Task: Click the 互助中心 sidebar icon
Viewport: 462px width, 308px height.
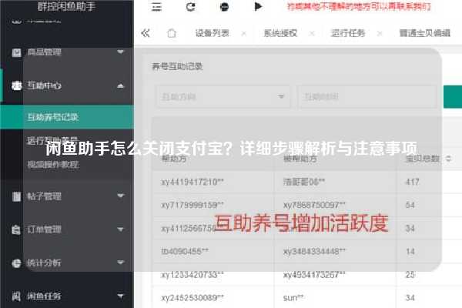Action: [16, 85]
